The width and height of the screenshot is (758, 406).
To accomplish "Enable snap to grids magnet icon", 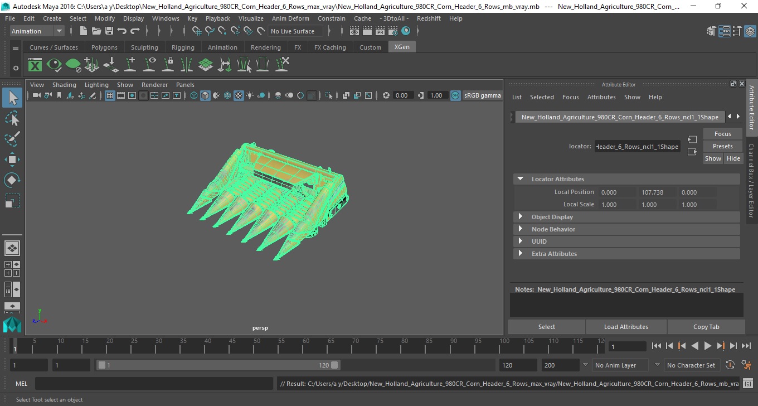I will click(197, 31).
